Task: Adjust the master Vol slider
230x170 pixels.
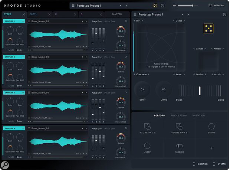Action: pyautogui.click(x=187, y=6)
